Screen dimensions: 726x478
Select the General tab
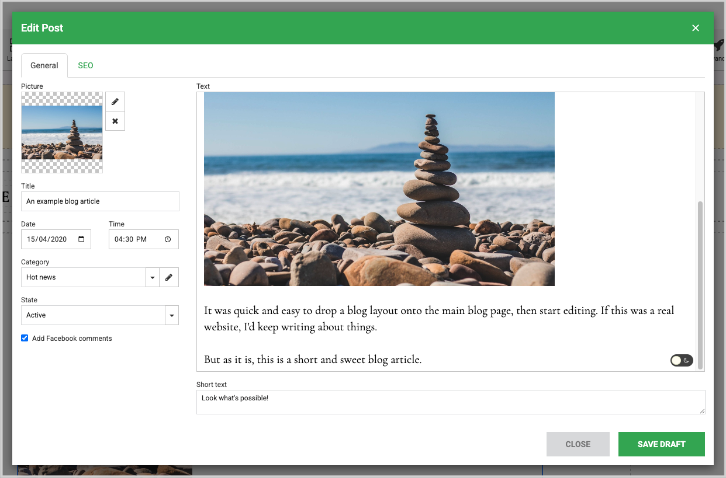click(44, 65)
